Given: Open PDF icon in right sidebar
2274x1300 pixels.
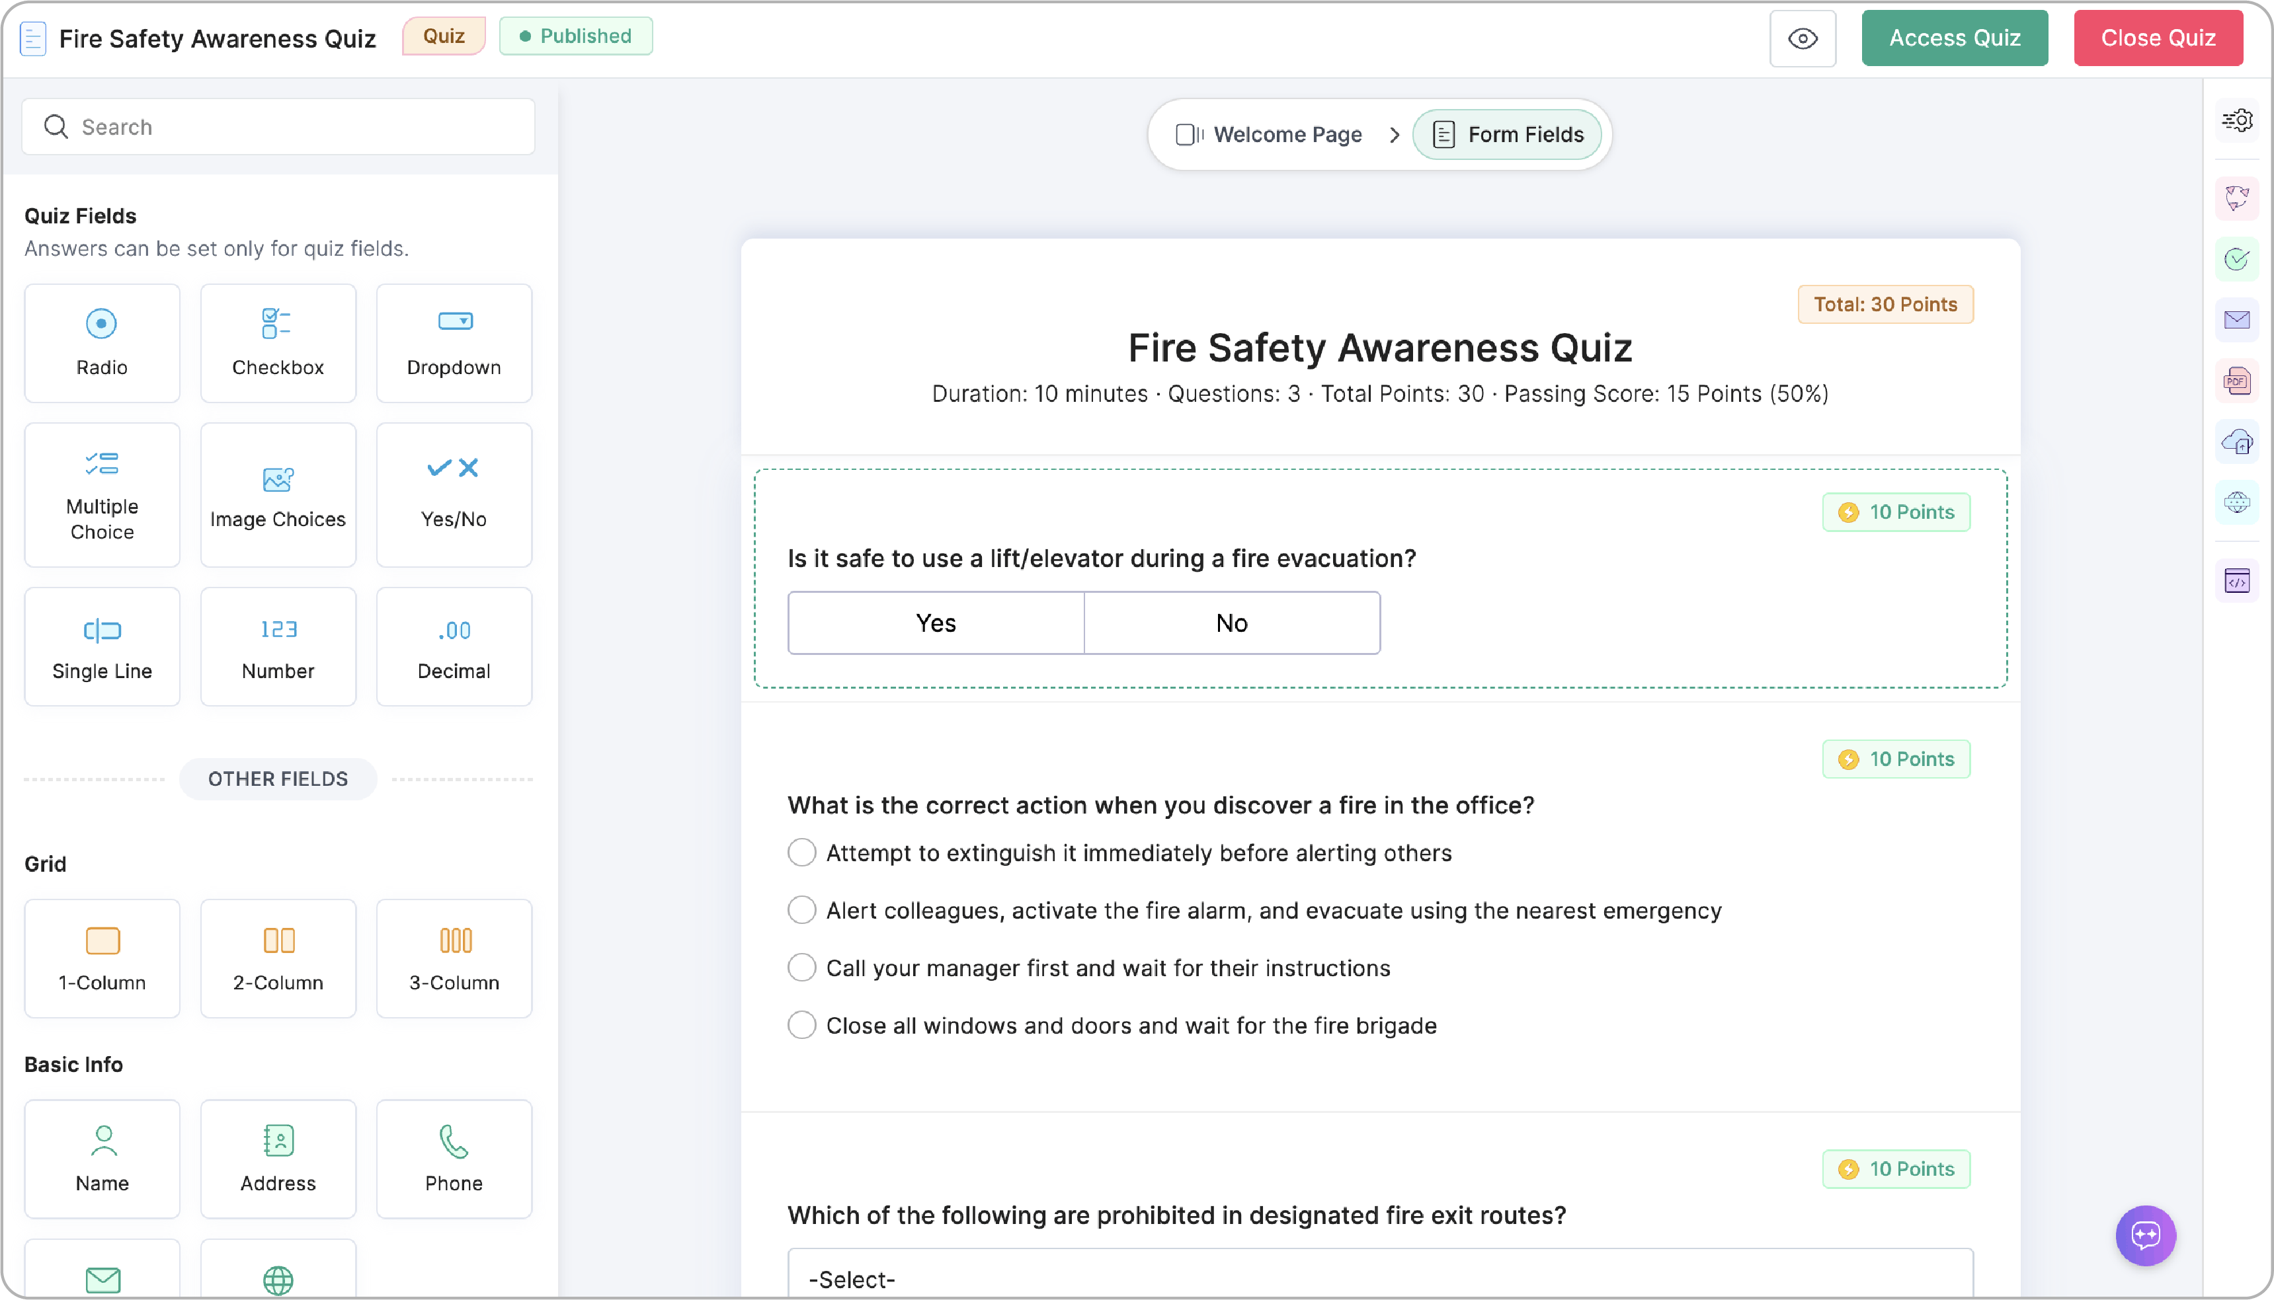Looking at the screenshot, I should point(2238,381).
